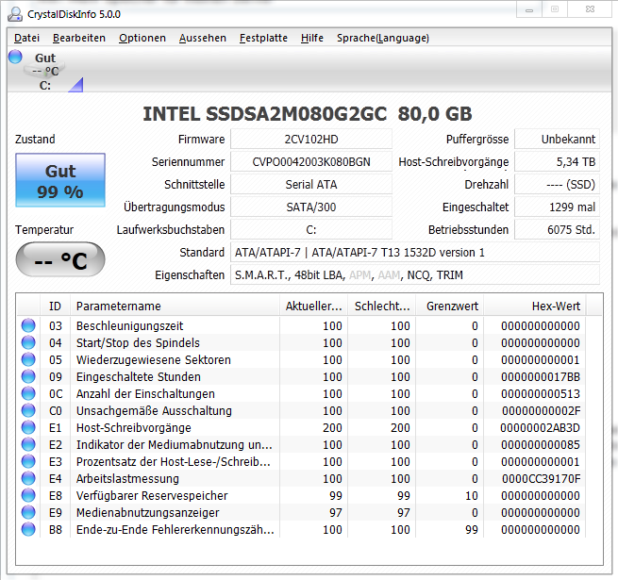Click the Betriebsstunden value 6075 Std.
This screenshot has width=618, height=580.
[x=557, y=229]
